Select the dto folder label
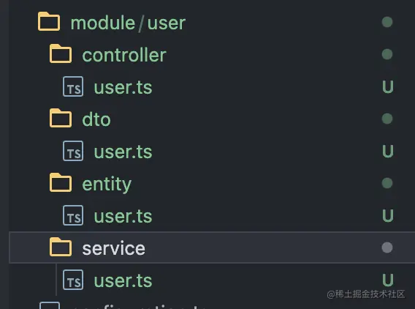 [96, 119]
